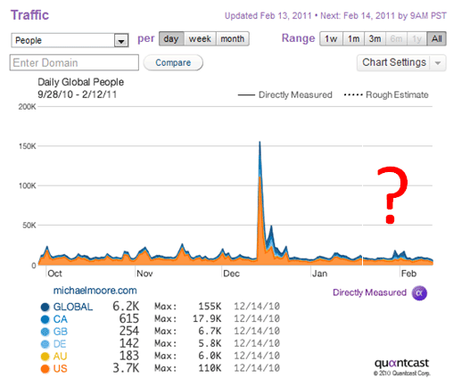Click the December traffic spike peak

pyautogui.click(x=260, y=143)
